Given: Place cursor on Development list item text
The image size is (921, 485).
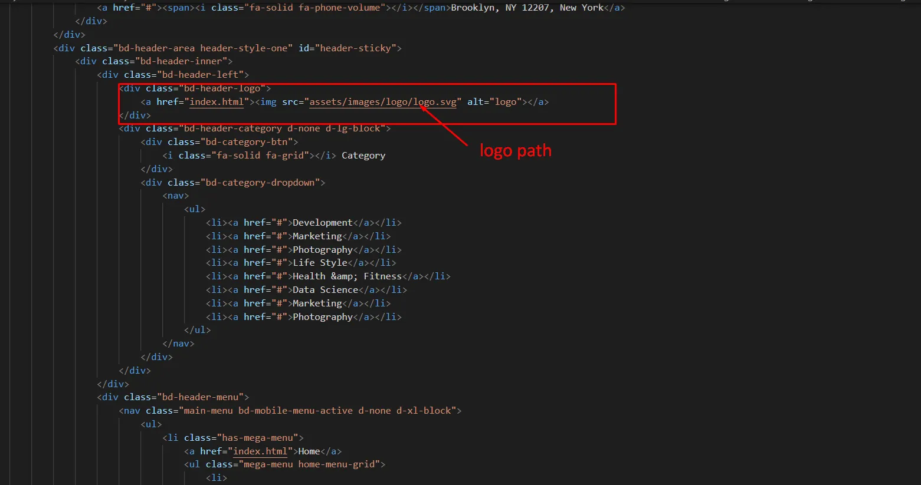Looking at the screenshot, I should click(322, 223).
